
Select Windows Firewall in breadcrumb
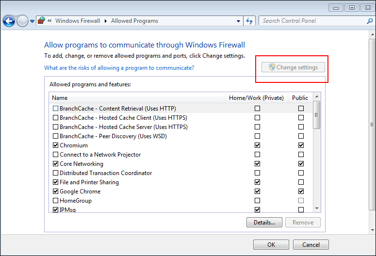pos(78,21)
